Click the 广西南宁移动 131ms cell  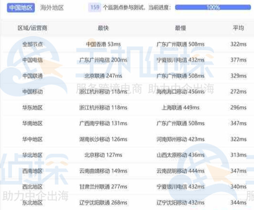pos(103,123)
